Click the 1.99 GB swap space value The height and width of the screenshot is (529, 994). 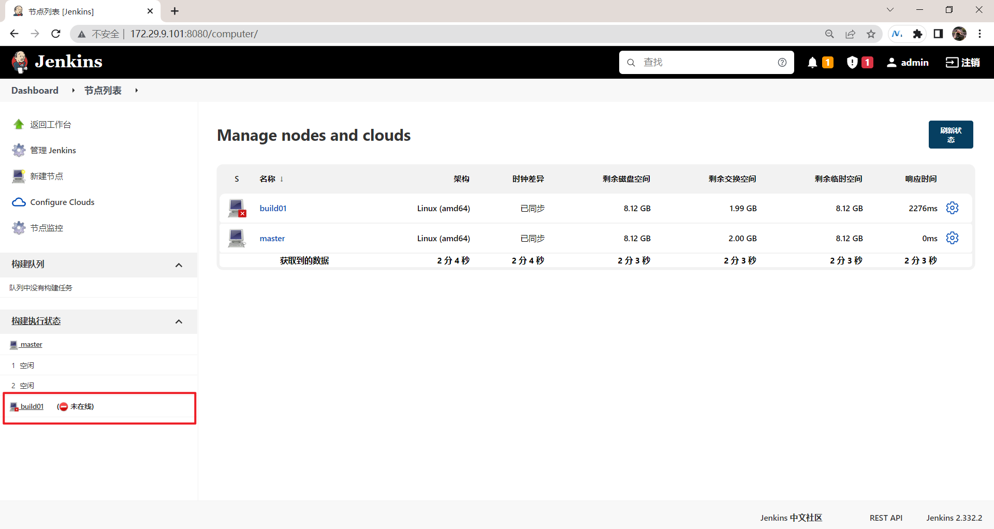pos(743,208)
